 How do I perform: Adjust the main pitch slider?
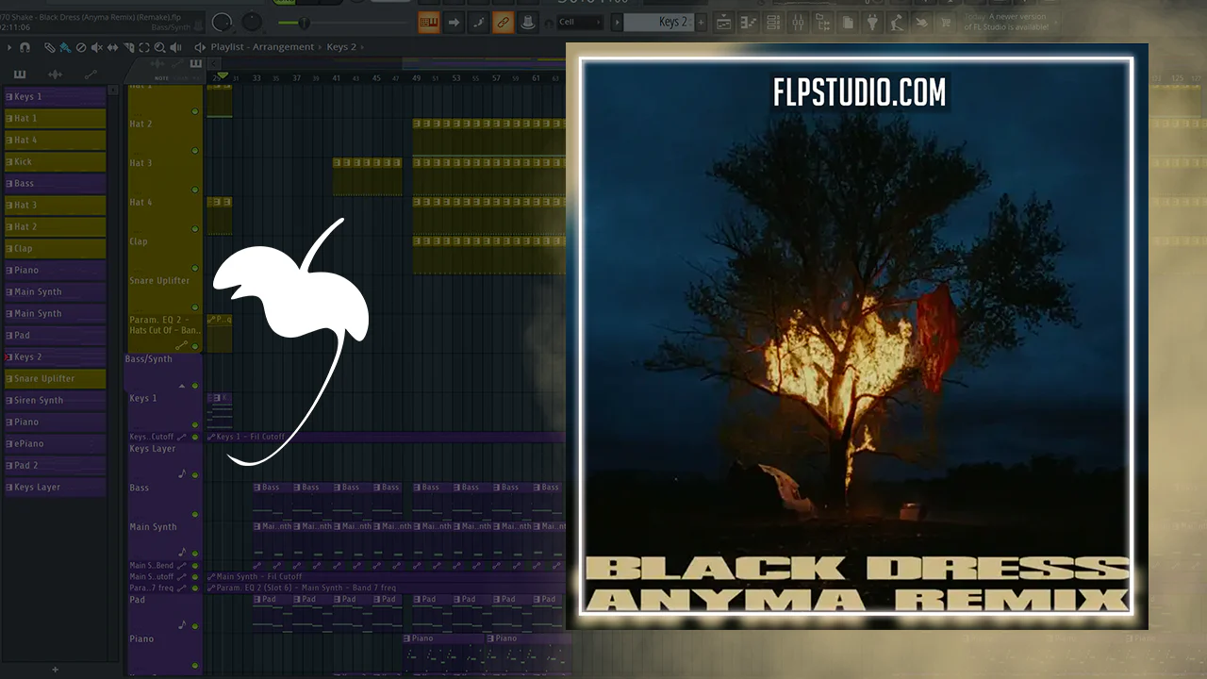[x=306, y=22]
